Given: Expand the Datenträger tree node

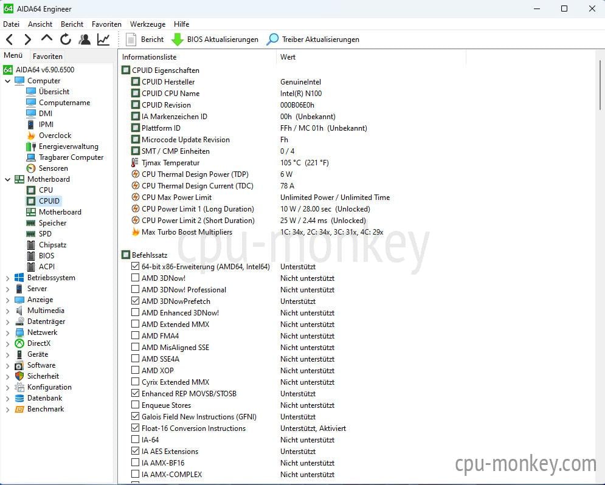Looking at the screenshot, I should point(8,322).
